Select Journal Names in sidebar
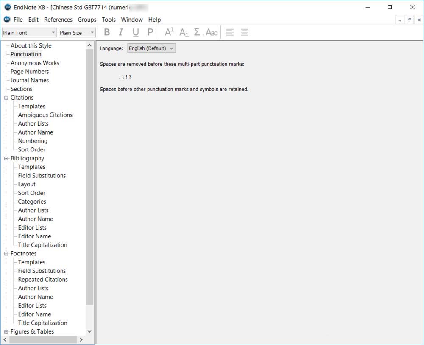Viewport: 424px width, 345px height. (30, 80)
